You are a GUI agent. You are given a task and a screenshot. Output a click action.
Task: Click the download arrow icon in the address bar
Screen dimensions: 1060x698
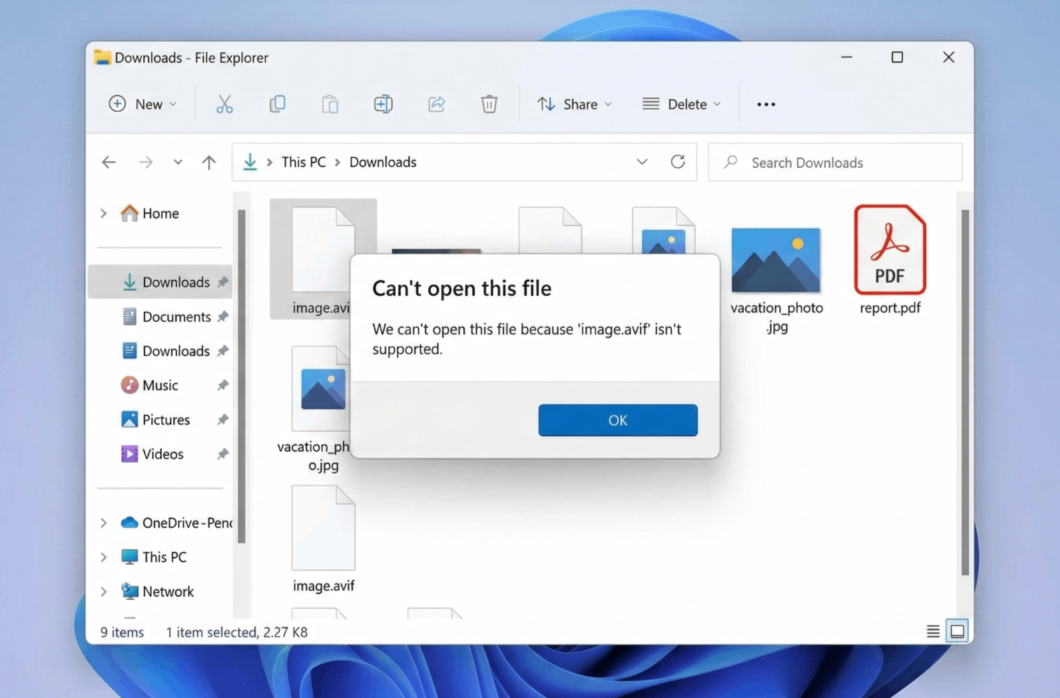(x=250, y=162)
